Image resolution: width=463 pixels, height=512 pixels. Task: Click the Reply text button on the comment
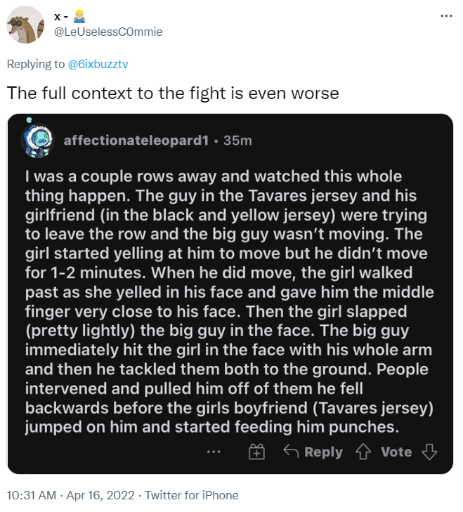[323, 452]
